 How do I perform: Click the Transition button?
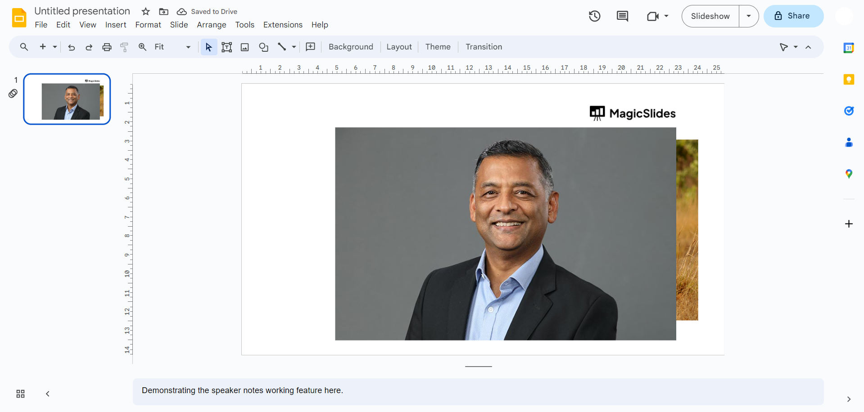pyautogui.click(x=484, y=47)
